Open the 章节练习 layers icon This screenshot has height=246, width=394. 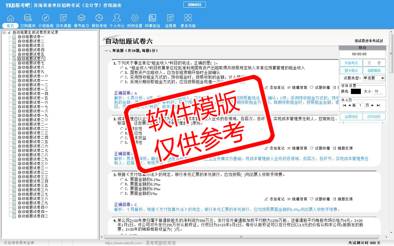[x=81, y=18]
